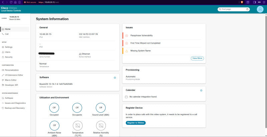Open the Call page in the sidebar
Viewport: 267px width, 137px height.
point(15,34)
